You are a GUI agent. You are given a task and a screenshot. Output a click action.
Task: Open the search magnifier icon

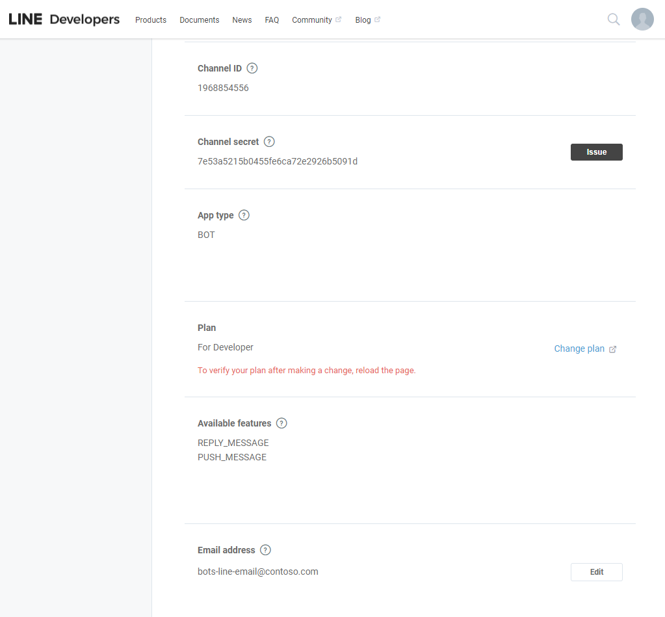(613, 20)
